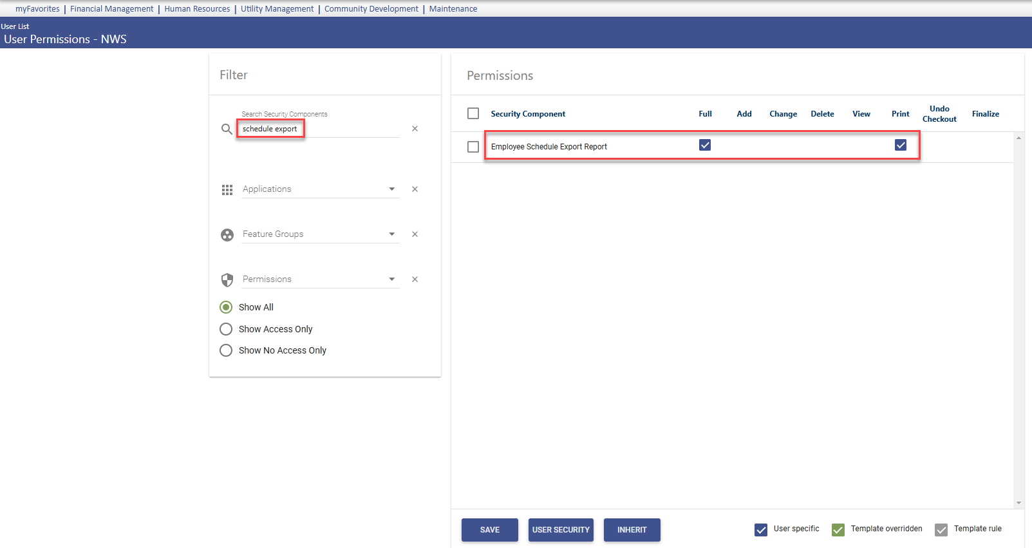The width and height of the screenshot is (1032, 548).
Task: Uncheck Print permission for Employee Schedule Export Report
Action: click(901, 145)
